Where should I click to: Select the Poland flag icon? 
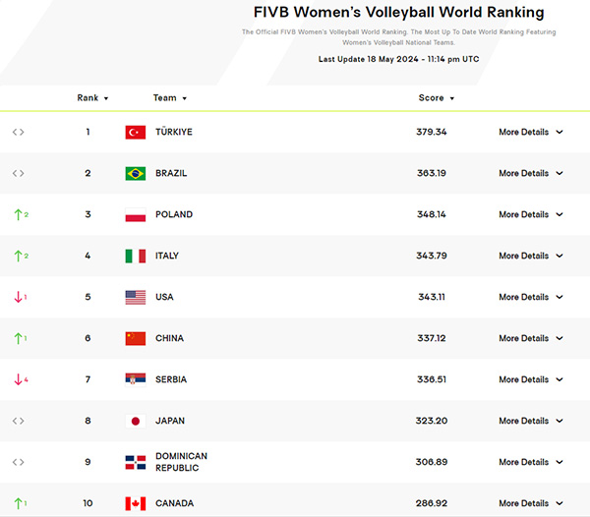[x=136, y=214]
